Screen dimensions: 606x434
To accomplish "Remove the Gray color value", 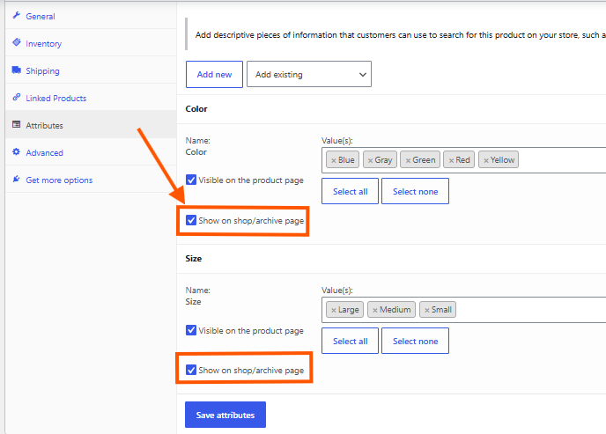I will click(370, 160).
